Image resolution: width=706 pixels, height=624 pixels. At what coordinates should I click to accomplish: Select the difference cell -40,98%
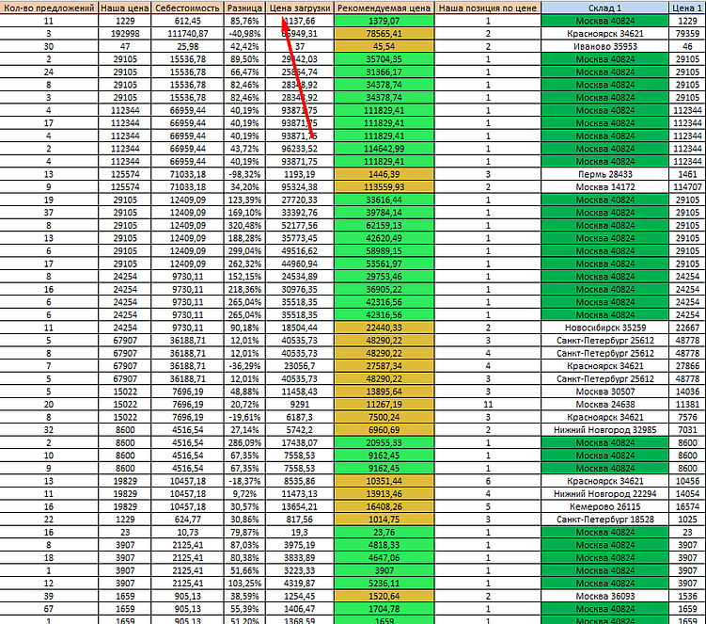(x=244, y=34)
